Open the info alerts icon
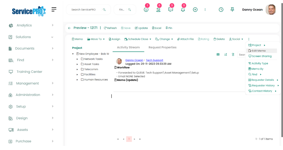 pyautogui.click(x=146, y=10)
